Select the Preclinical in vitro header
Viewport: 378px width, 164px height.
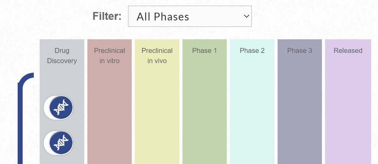(110, 56)
